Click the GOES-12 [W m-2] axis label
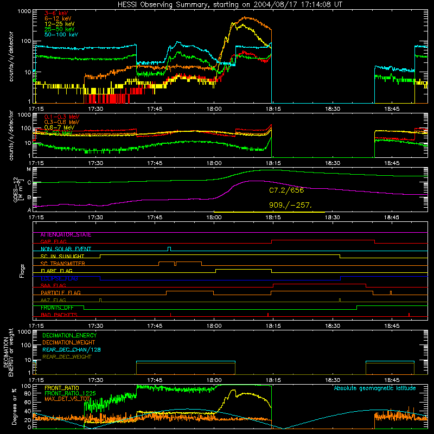 18,190
